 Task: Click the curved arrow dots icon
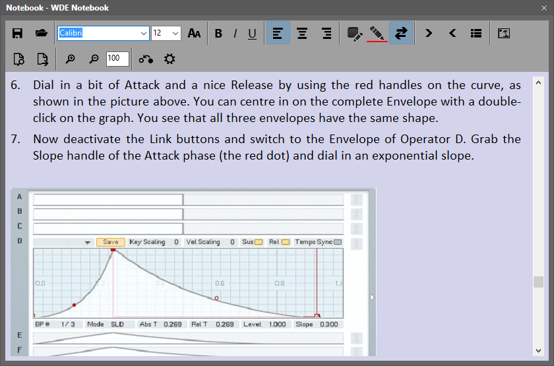point(146,59)
